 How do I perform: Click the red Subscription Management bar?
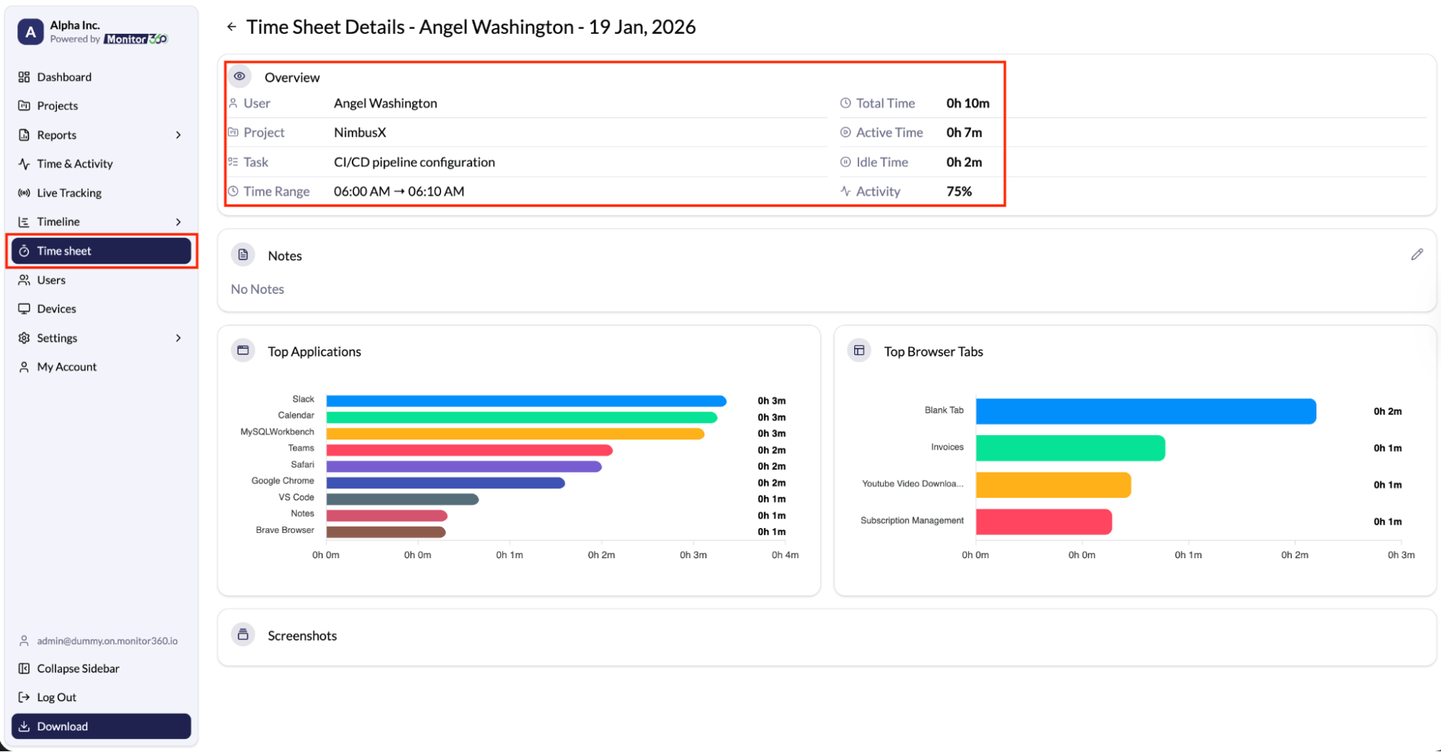point(1044,522)
